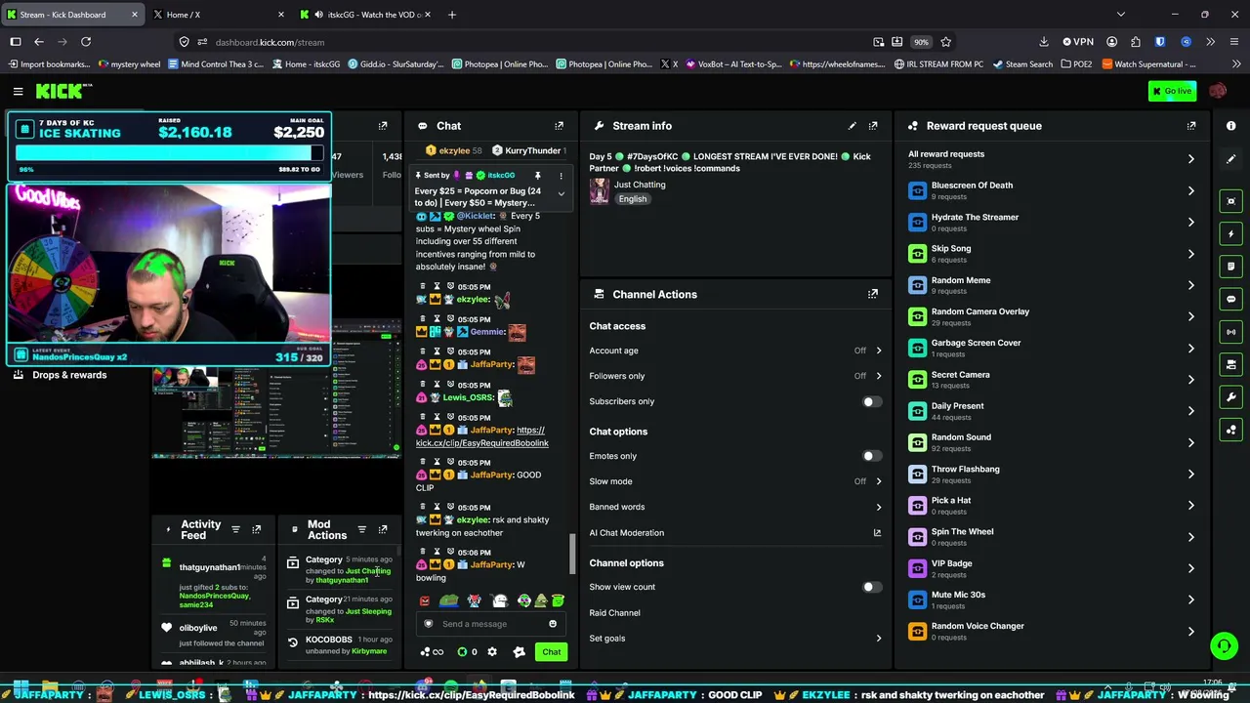Switch to the itskcGG VOD browser tab
This screenshot has height=703, width=1250.
pyautogui.click(x=367, y=15)
